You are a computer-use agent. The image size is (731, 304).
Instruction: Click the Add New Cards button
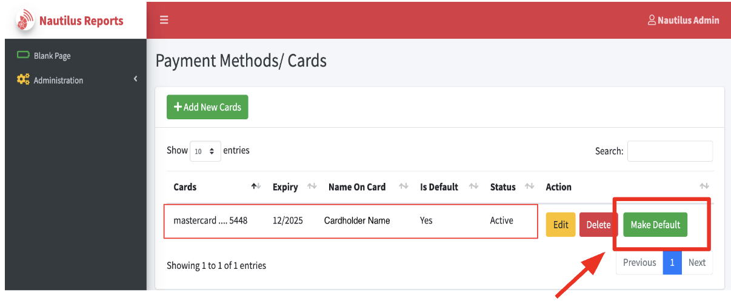click(207, 107)
